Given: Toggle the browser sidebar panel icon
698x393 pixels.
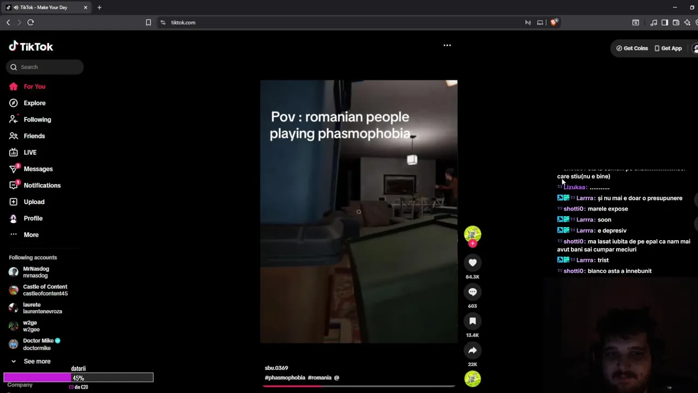Looking at the screenshot, I should (x=665, y=22).
